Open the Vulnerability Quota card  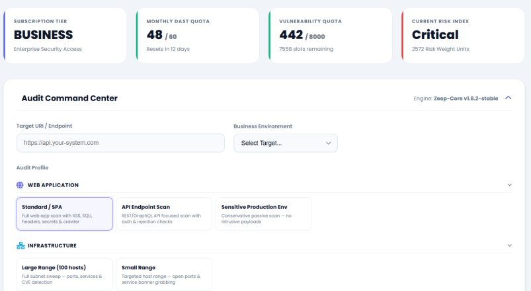pos(331,36)
